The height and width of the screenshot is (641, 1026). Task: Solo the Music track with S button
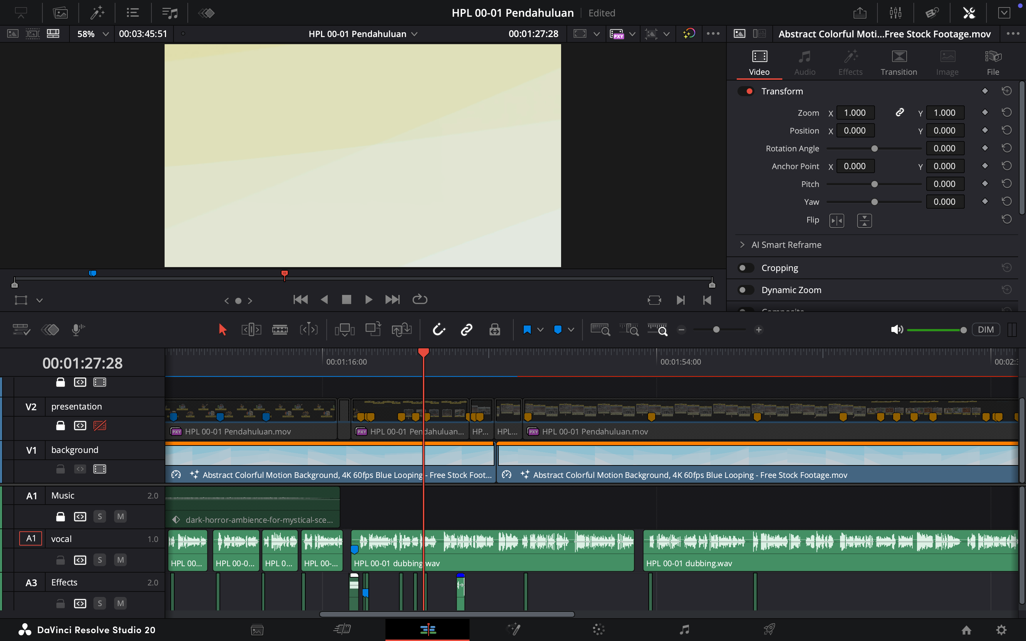click(100, 516)
